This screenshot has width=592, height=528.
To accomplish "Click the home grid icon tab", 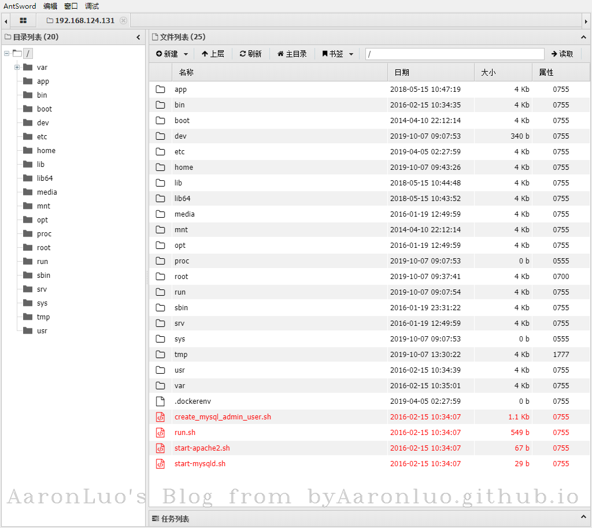I will pyautogui.click(x=23, y=21).
